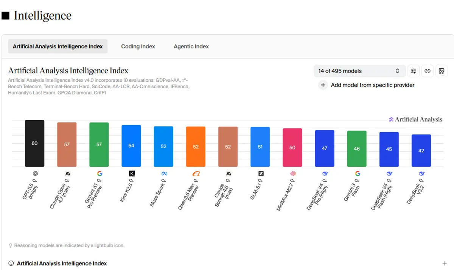Click the Alibaba logo under Qwen3.6 Max
The height and width of the screenshot is (270, 454).
tap(196, 174)
